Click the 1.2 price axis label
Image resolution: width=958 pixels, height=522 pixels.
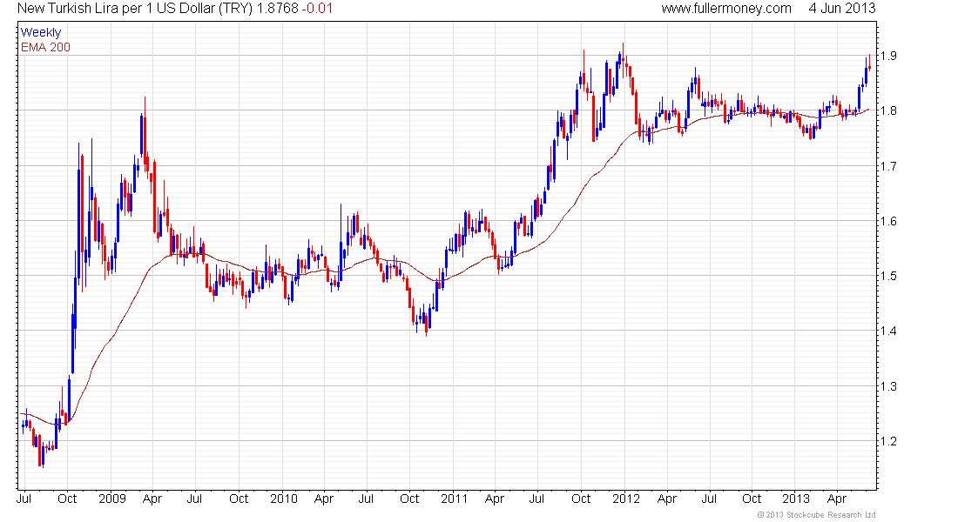coord(888,441)
